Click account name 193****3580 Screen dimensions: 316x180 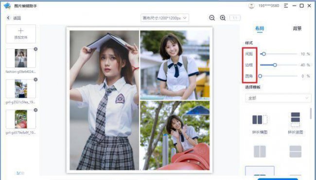269,6
